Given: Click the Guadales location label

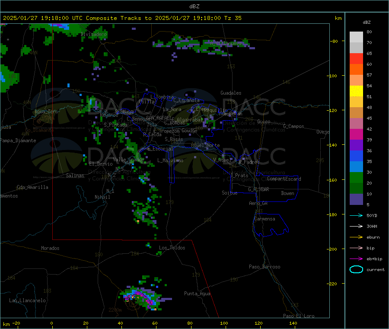Looking at the screenshot, I should [231, 93].
